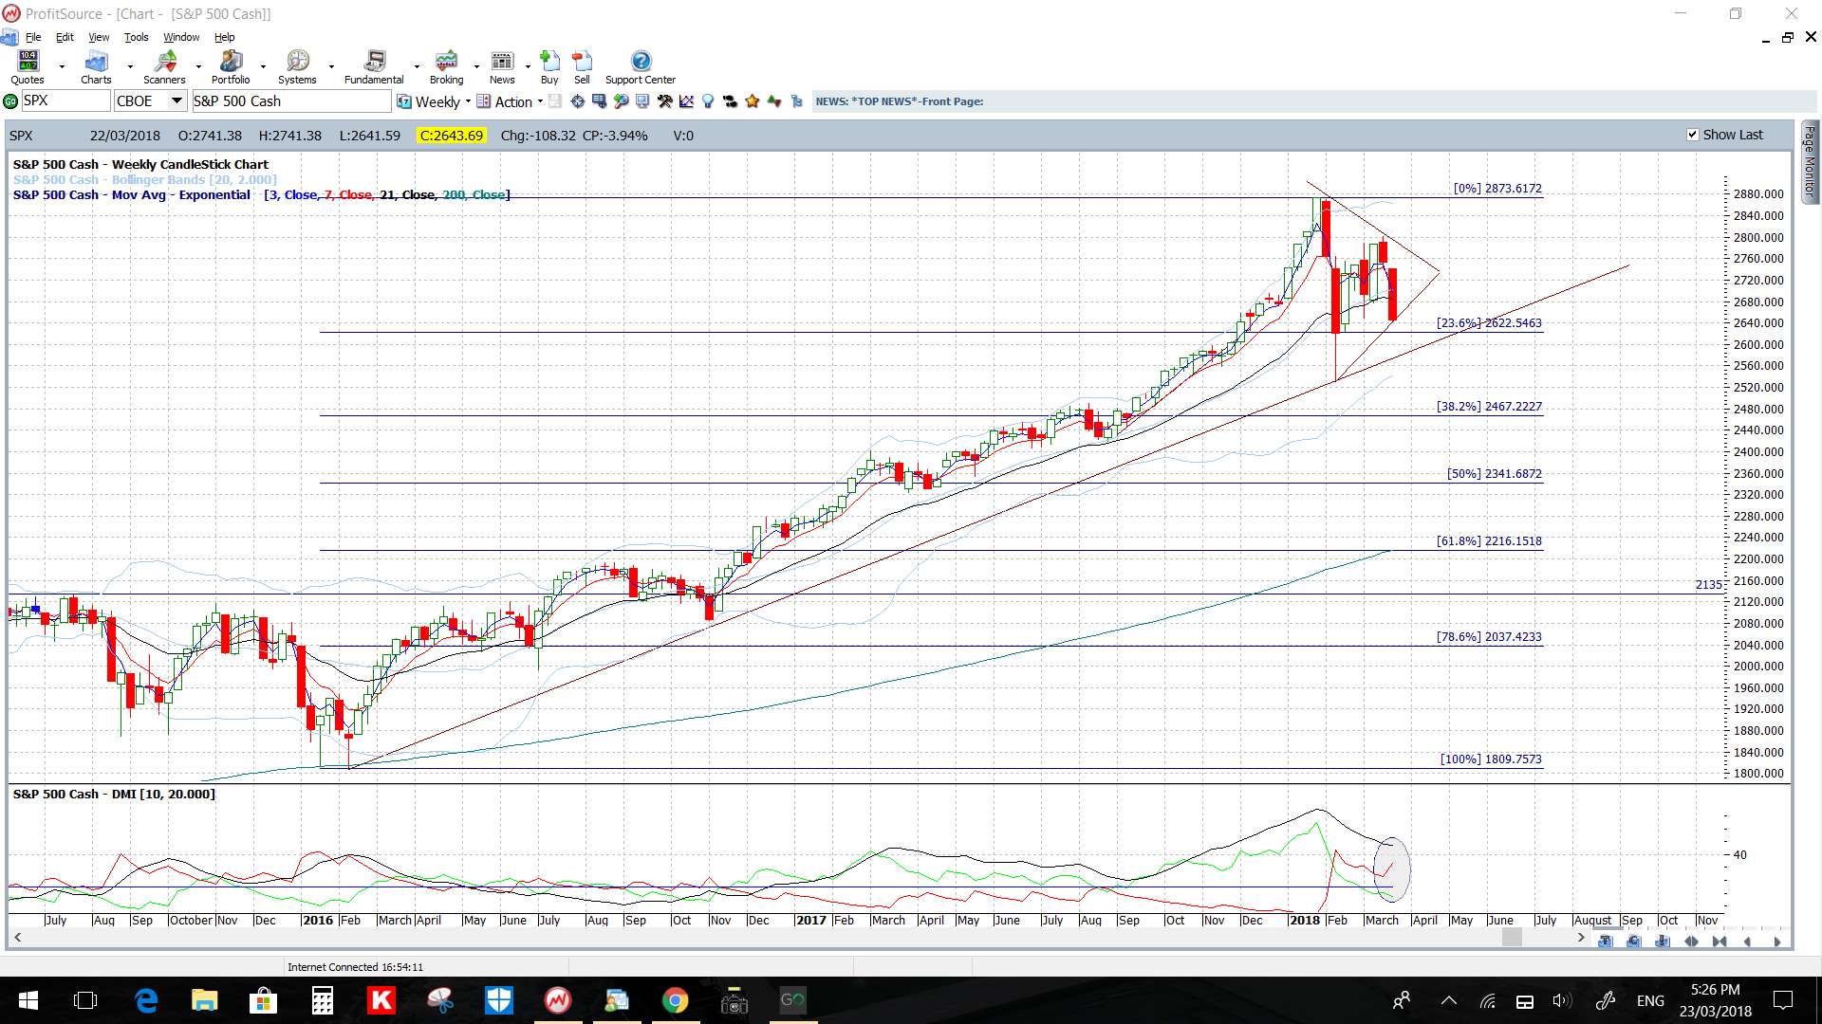
Task: Open the Help menu
Action: (225, 37)
